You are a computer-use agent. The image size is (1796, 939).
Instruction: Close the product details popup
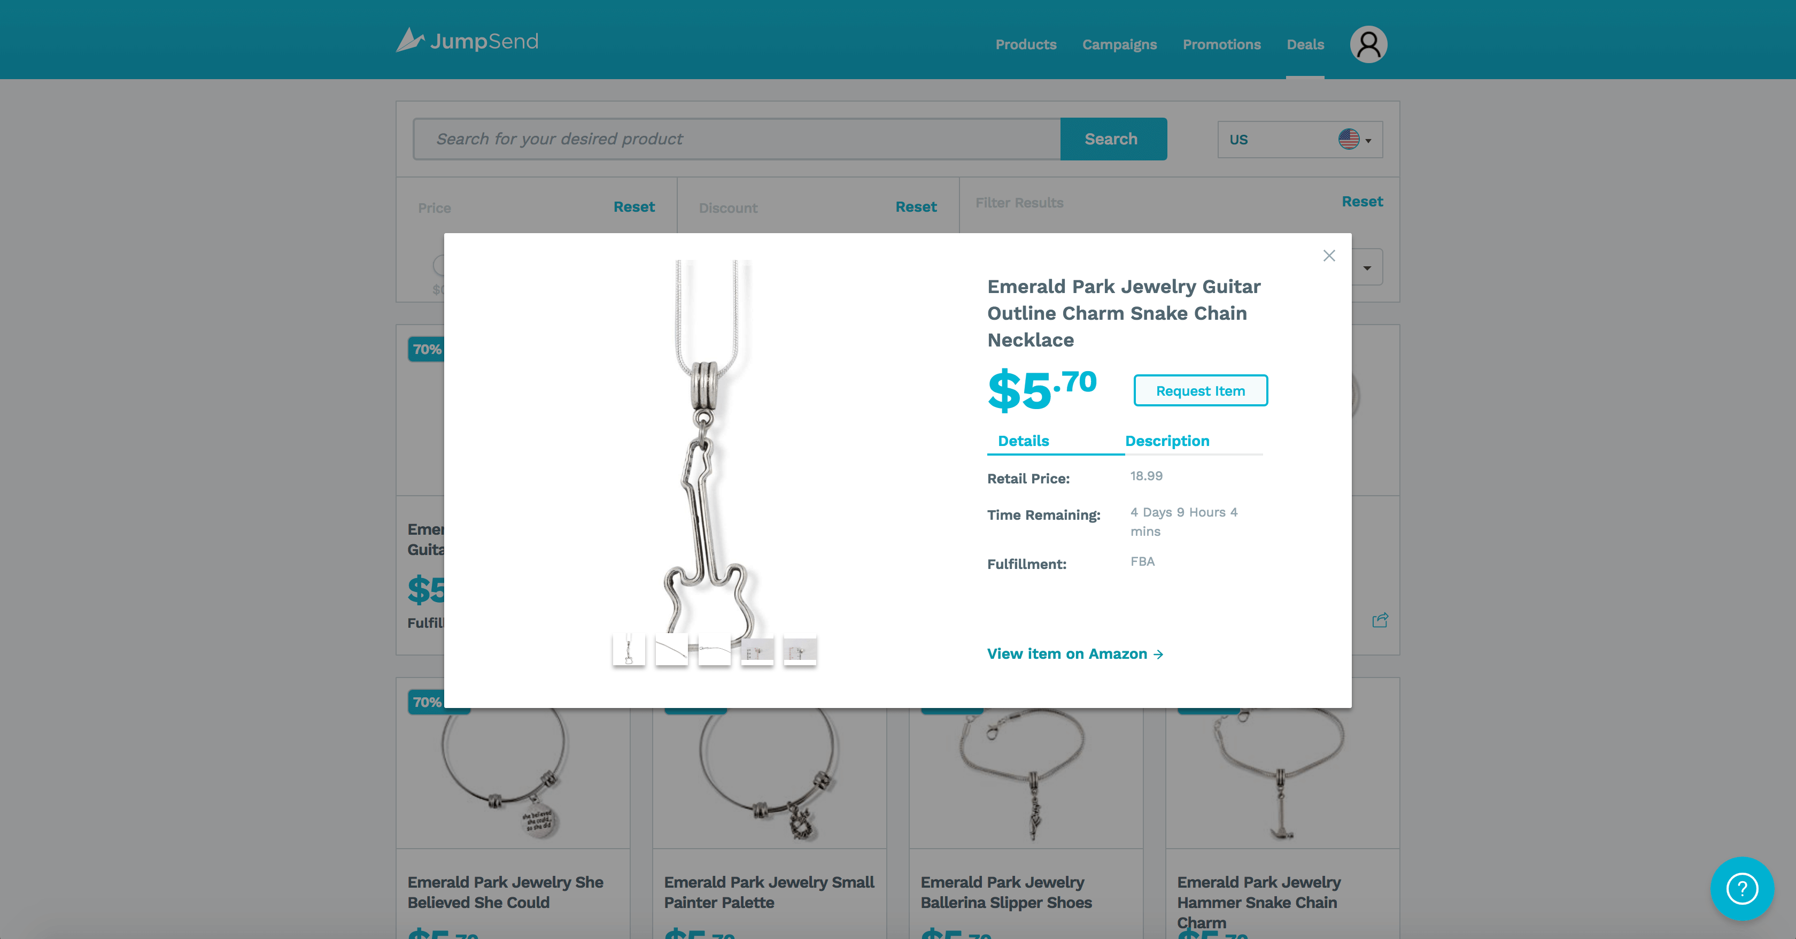1329,255
